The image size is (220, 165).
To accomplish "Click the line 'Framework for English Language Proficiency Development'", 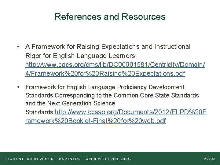I will [105, 87].
